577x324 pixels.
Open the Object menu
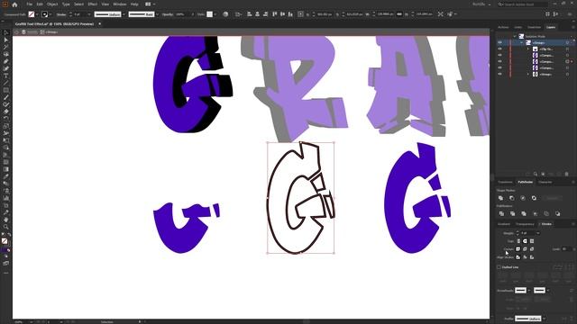pos(52,4)
